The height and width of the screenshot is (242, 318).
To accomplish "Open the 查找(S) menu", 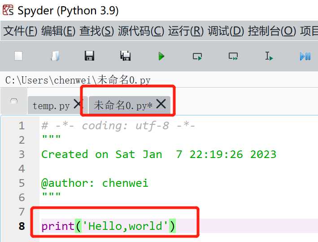I will pos(96,31).
